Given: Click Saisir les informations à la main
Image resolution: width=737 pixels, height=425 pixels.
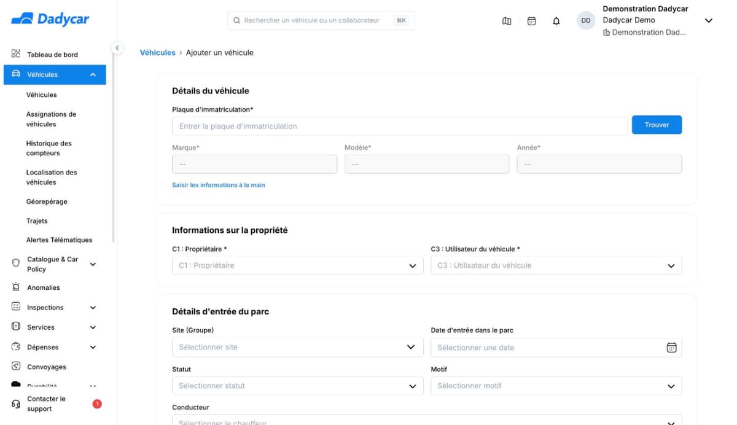Looking at the screenshot, I should [219, 185].
